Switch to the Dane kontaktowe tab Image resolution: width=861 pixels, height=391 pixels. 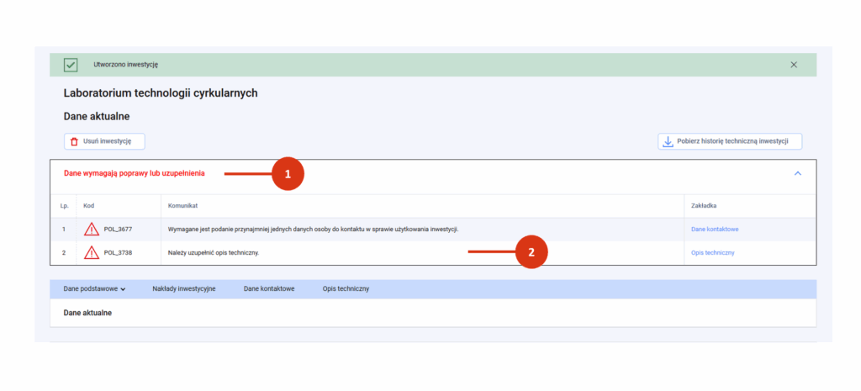point(269,289)
